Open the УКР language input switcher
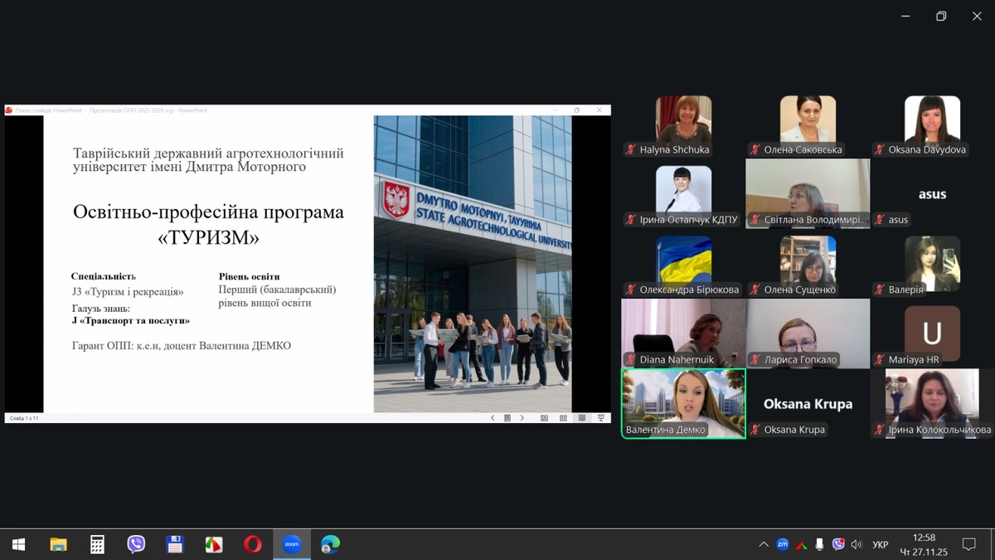The width and height of the screenshot is (995, 560). tap(881, 545)
